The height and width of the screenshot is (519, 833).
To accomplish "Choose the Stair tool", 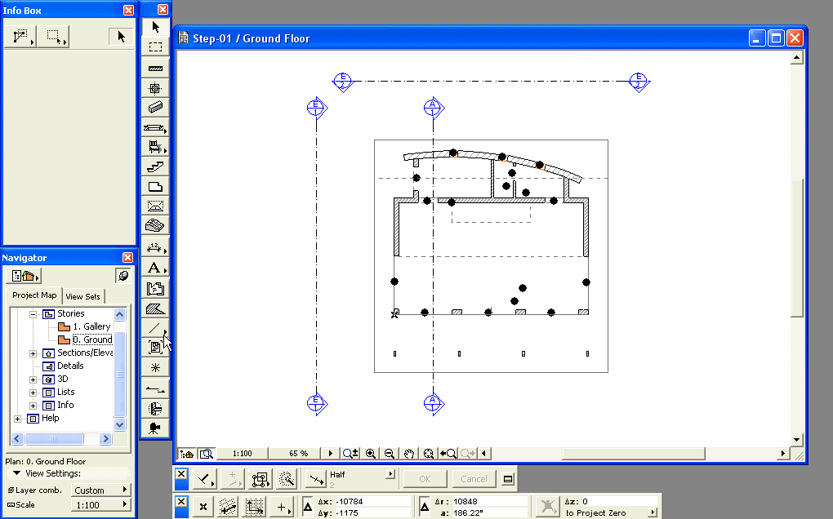I will (x=155, y=166).
